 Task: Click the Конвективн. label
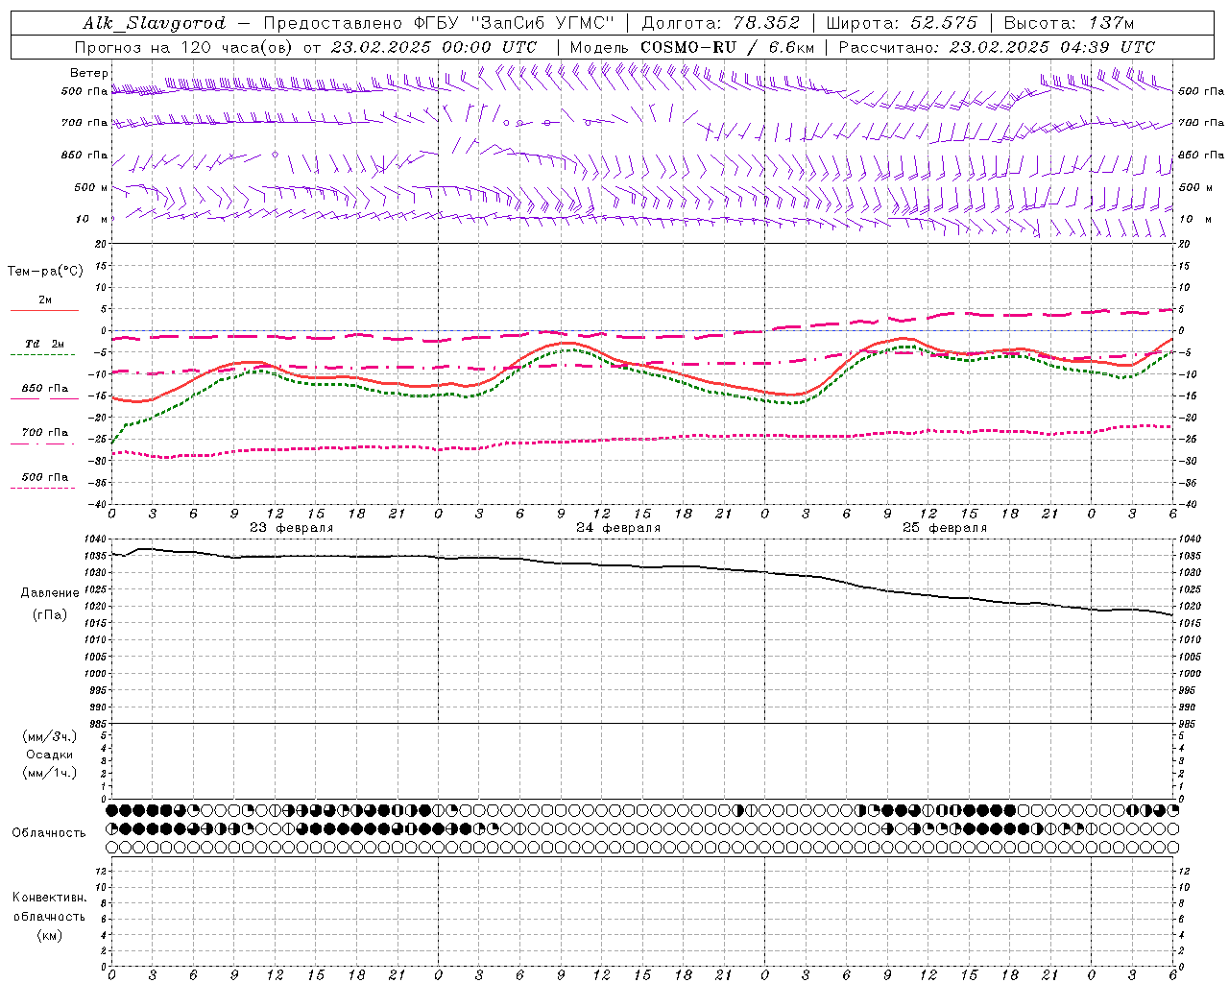click(50, 898)
